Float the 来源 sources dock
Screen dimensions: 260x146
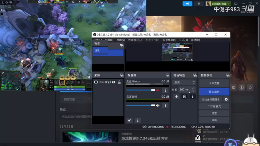coord(122,75)
